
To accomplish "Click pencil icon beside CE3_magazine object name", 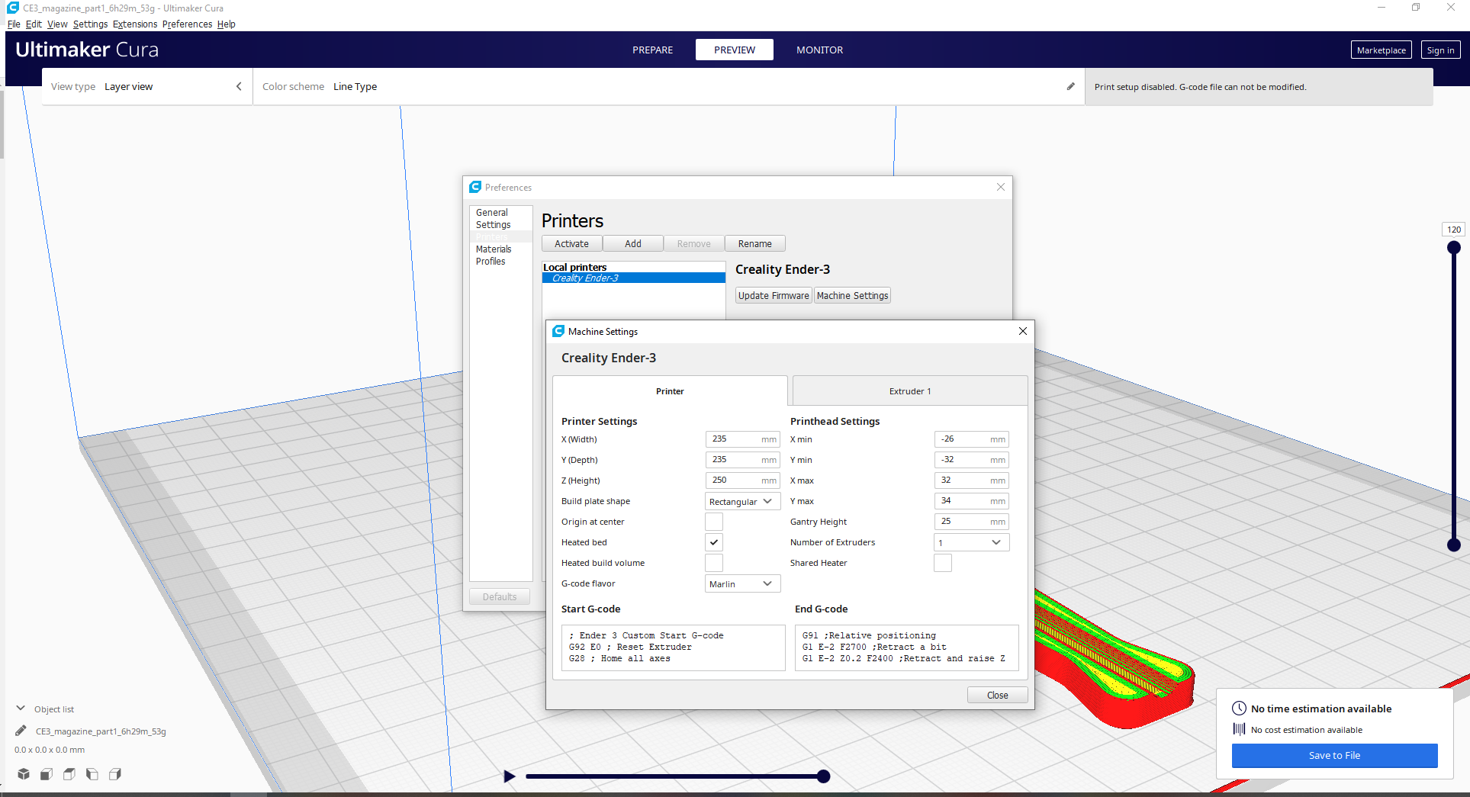I will (x=21, y=731).
